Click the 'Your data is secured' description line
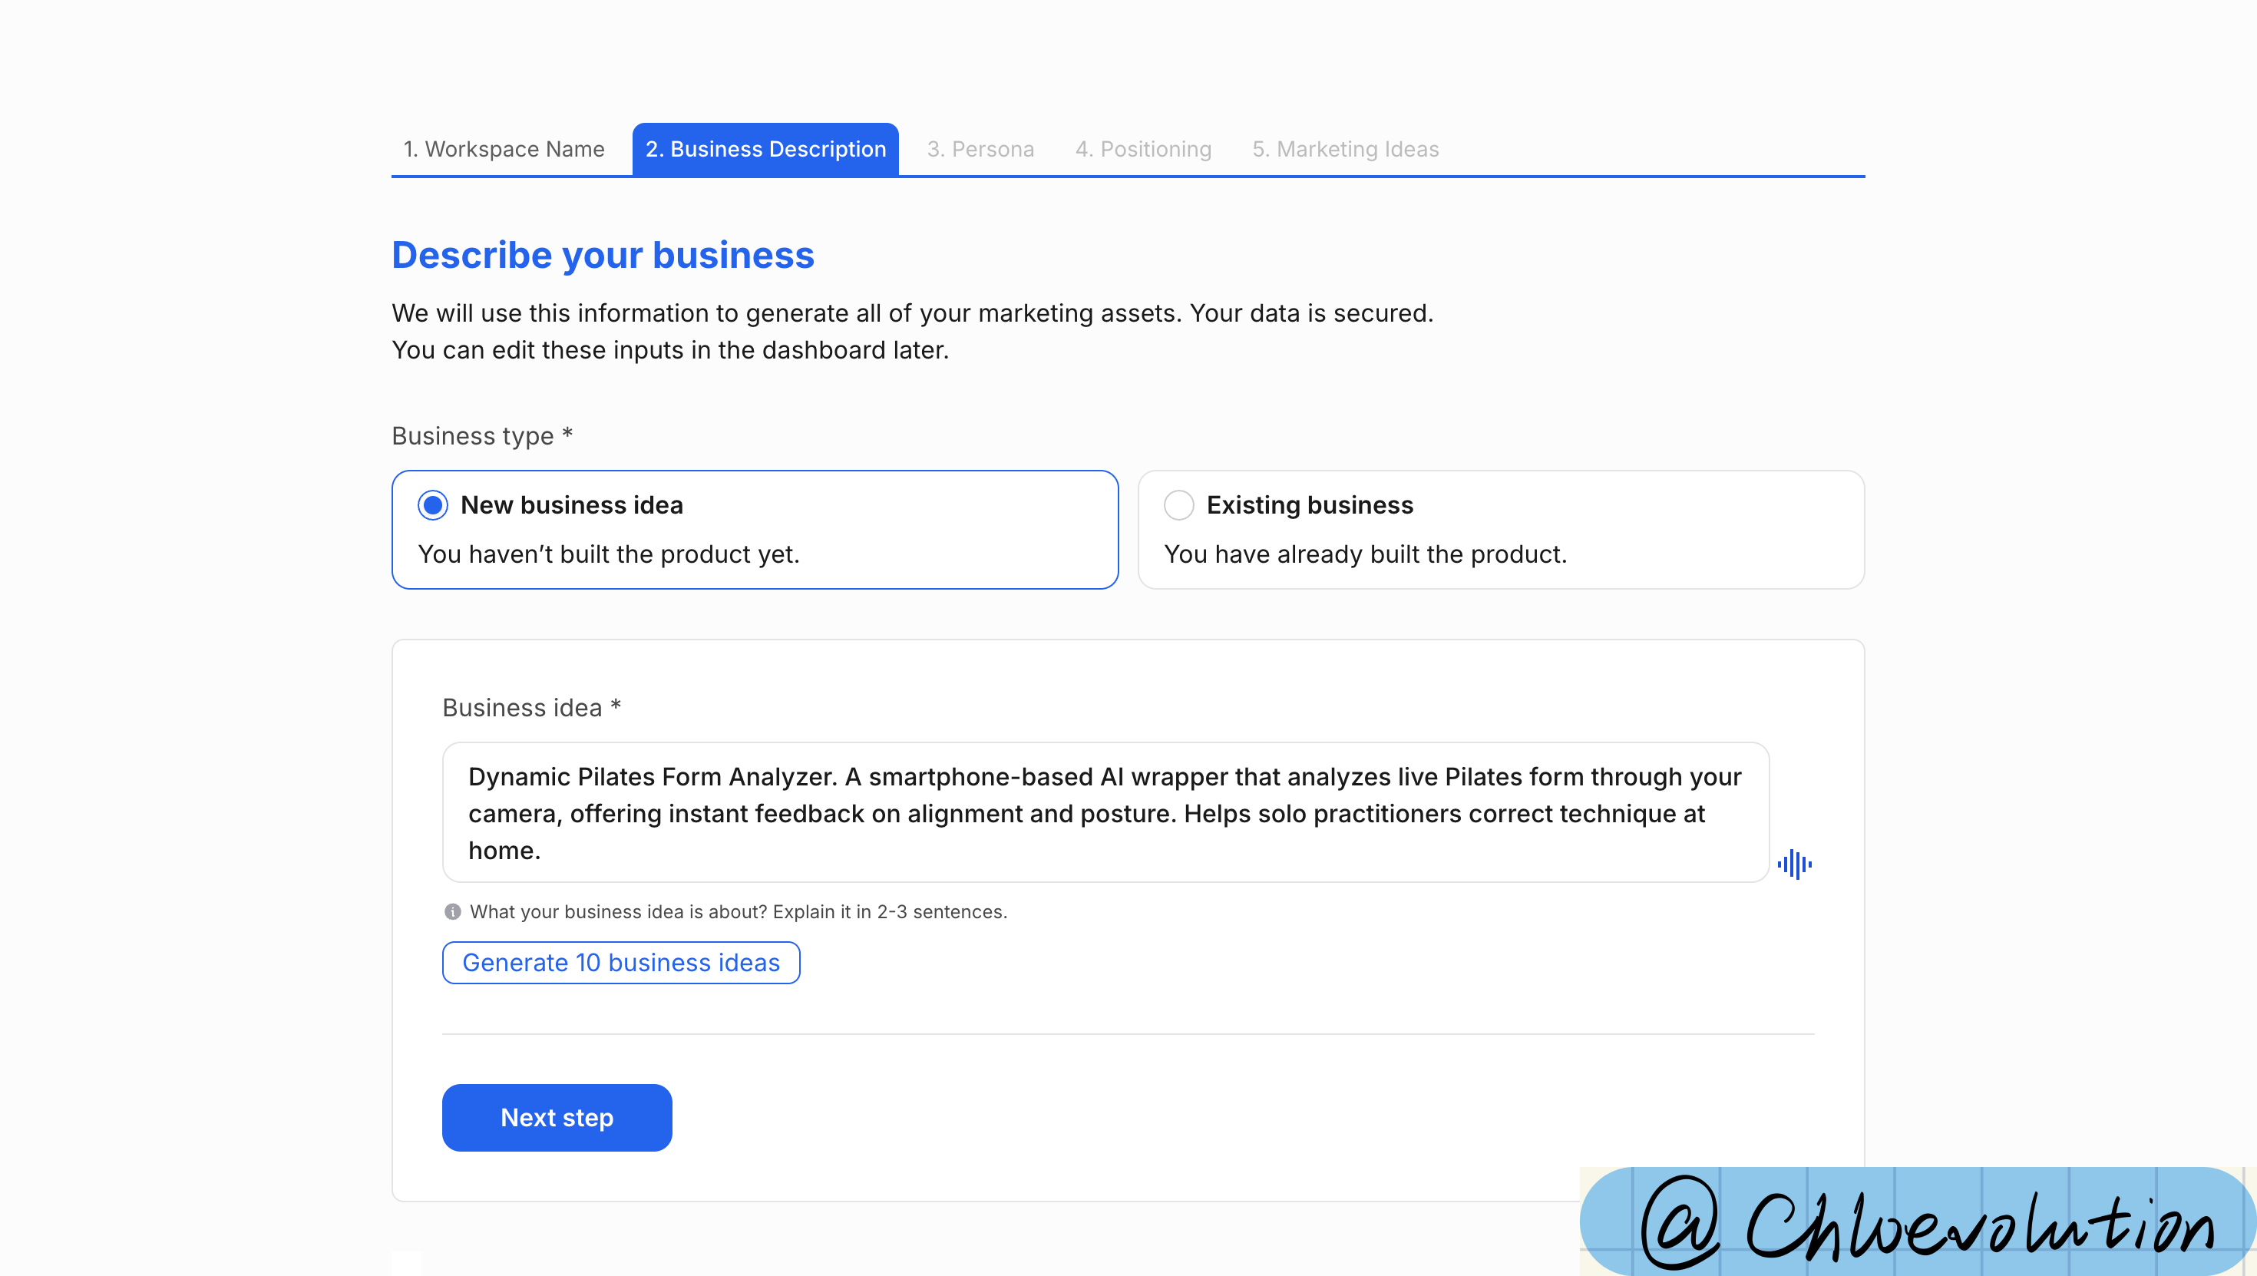 tap(912, 313)
